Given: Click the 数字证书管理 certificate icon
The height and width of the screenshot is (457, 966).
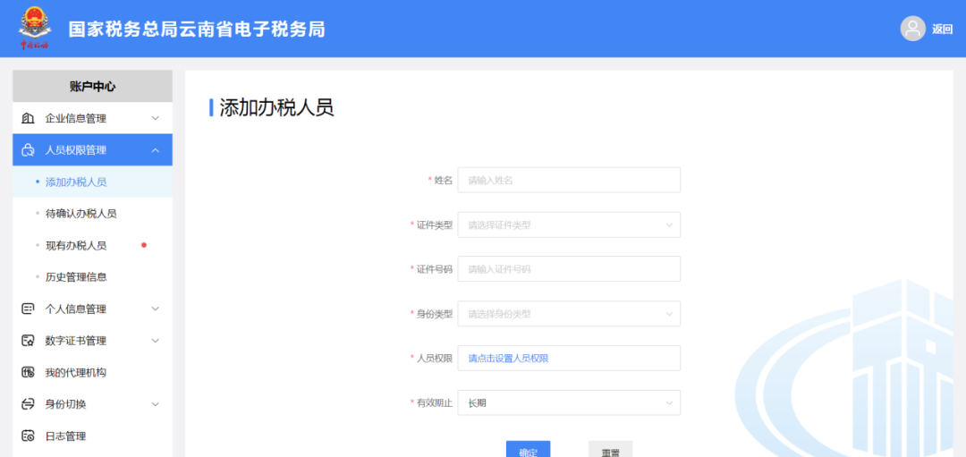Looking at the screenshot, I should [28, 341].
